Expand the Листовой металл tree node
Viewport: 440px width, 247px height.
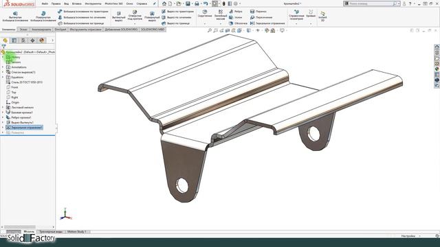click(x=3, y=107)
